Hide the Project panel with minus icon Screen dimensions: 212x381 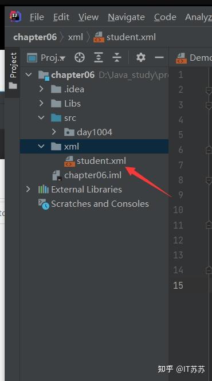159,58
